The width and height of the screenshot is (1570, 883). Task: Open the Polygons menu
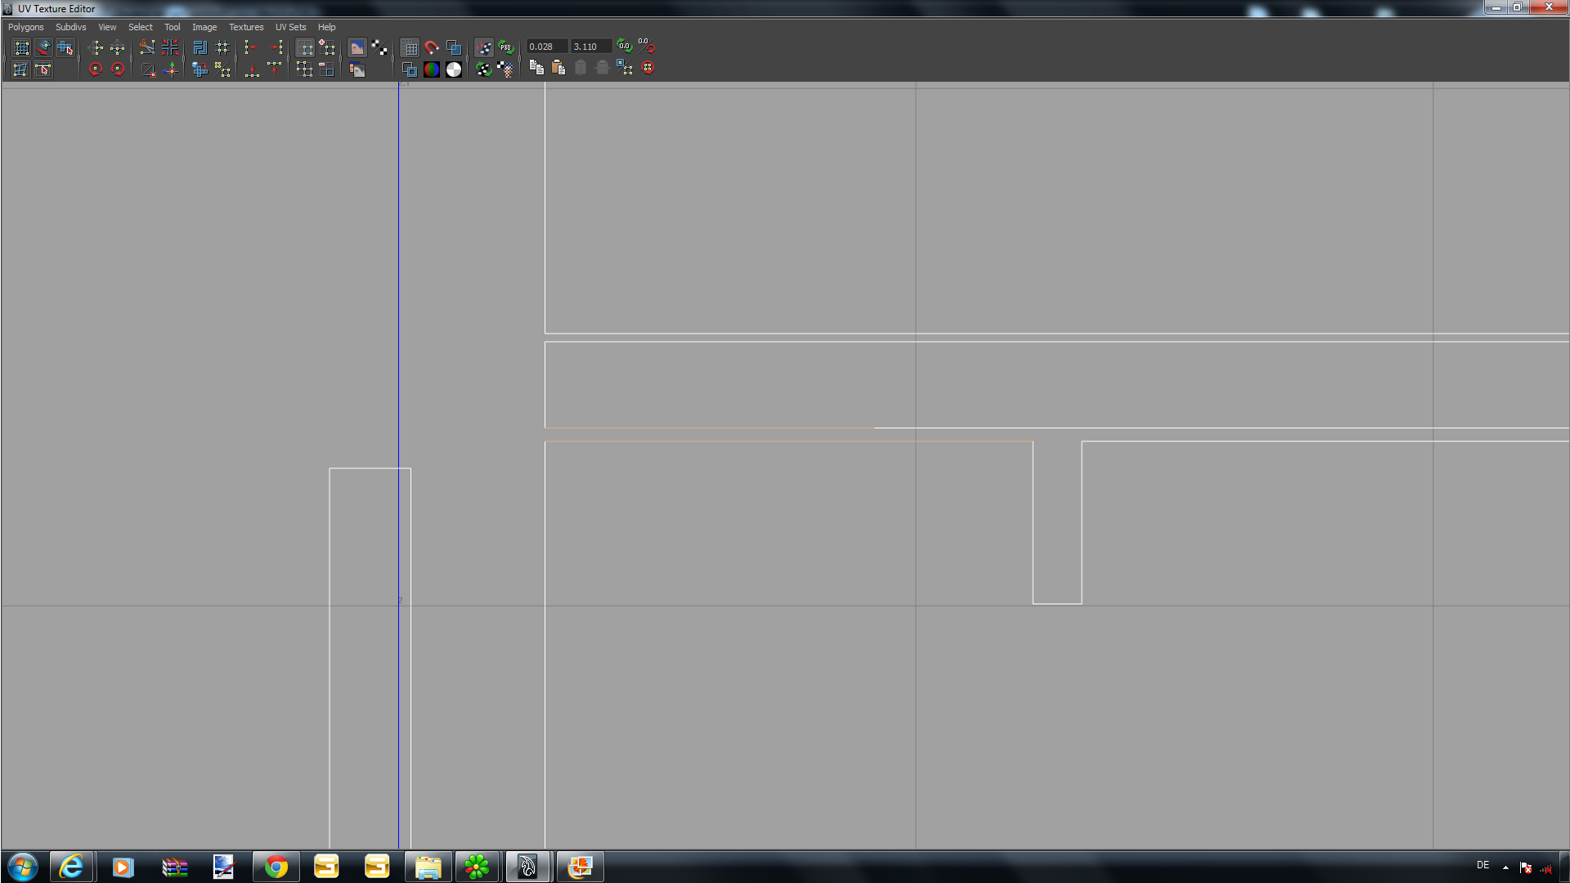point(26,27)
